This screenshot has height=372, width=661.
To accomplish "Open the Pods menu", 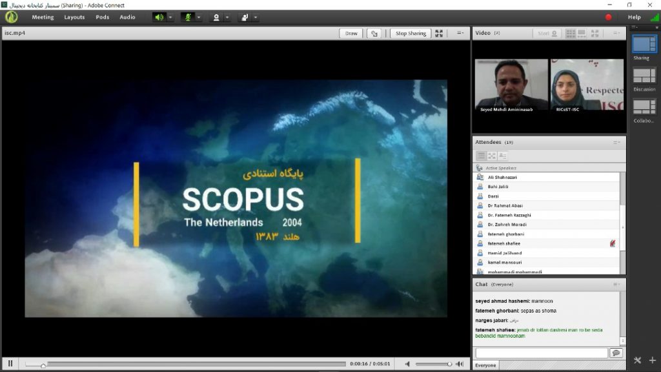I will coord(103,17).
